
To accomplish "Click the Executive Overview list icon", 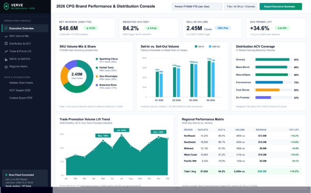I will pyautogui.click(x=6, y=28).
